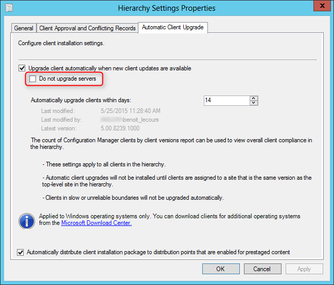Click the 'Last modified by:' label
The image size is (334, 285).
click(x=61, y=120)
